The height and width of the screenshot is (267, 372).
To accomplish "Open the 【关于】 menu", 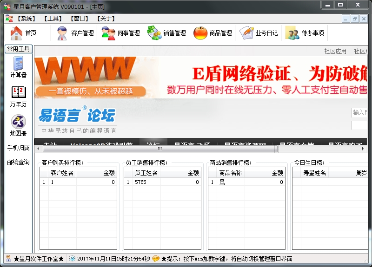I will pyautogui.click(x=106, y=19).
